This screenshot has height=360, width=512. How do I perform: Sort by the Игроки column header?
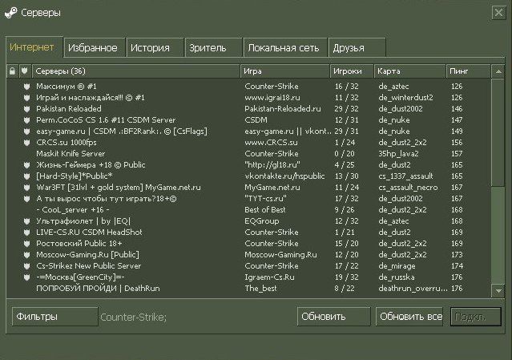click(352, 71)
